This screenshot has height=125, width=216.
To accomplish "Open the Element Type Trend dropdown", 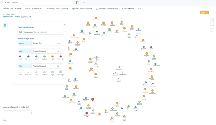I will [18, 8].
